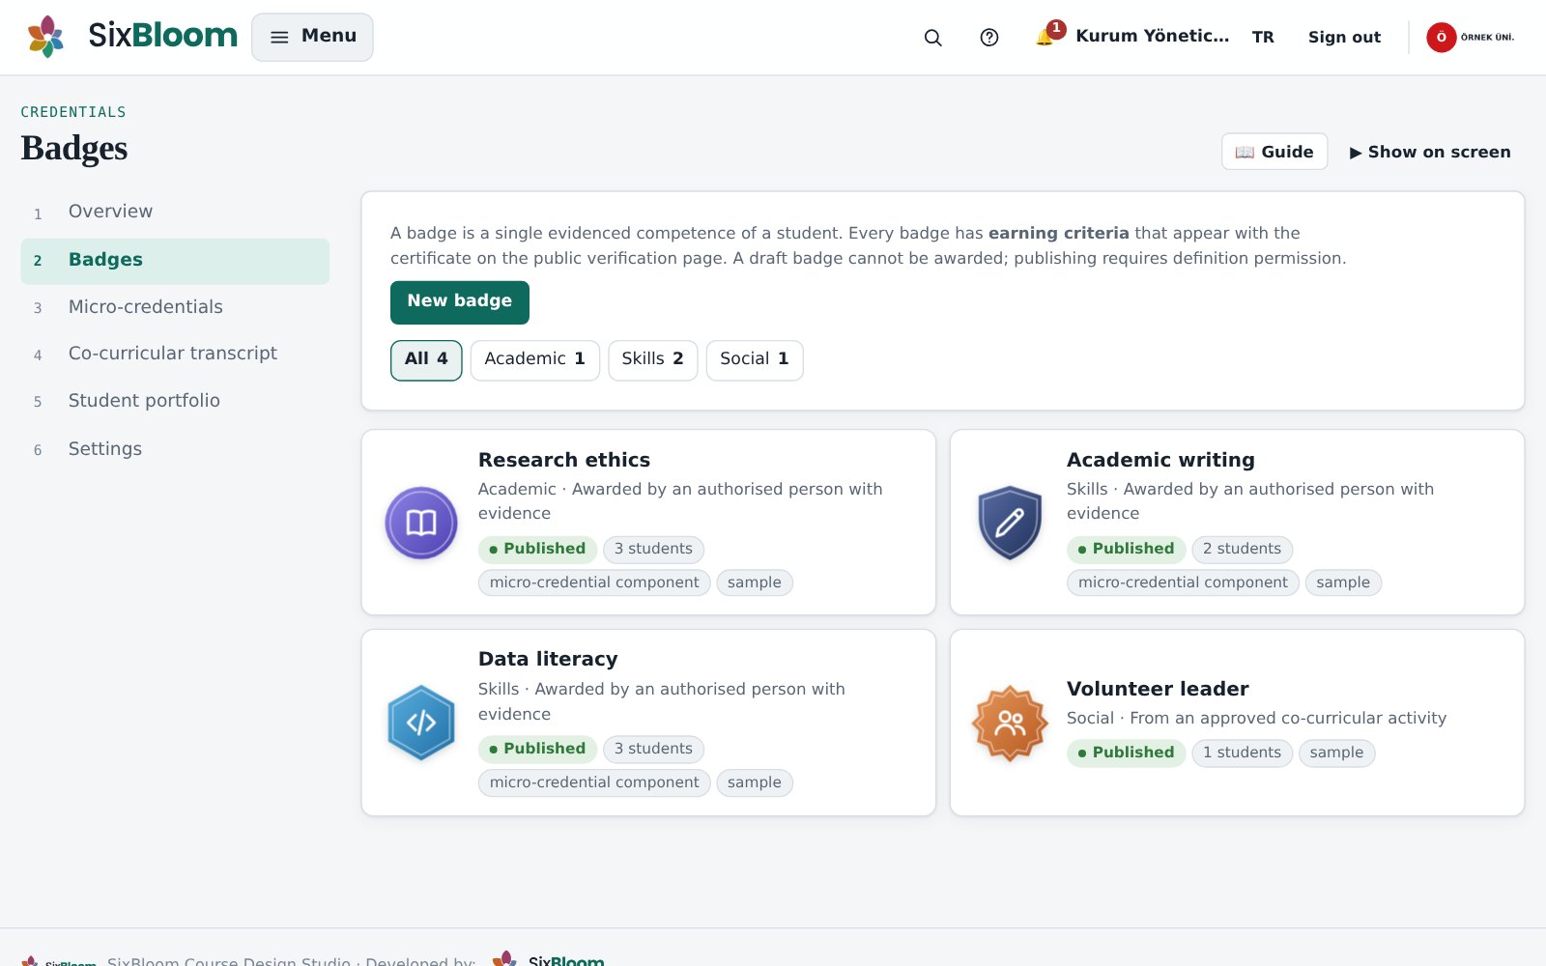Open Micro-credentials in sidebar
Screen dimensions: 1546x966
[x=175, y=307]
